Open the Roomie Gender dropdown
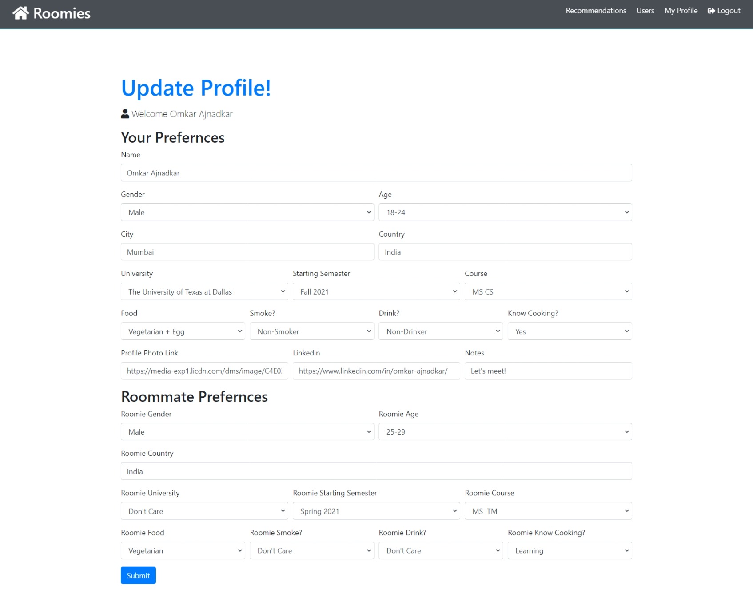This screenshot has width=753, height=606. [247, 432]
